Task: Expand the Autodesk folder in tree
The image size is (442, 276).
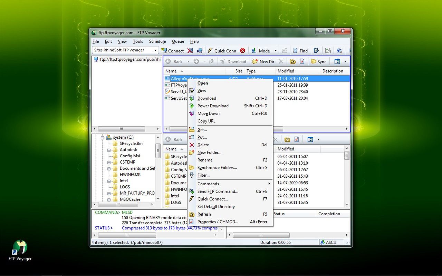Action: pyautogui.click(x=109, y=150)
